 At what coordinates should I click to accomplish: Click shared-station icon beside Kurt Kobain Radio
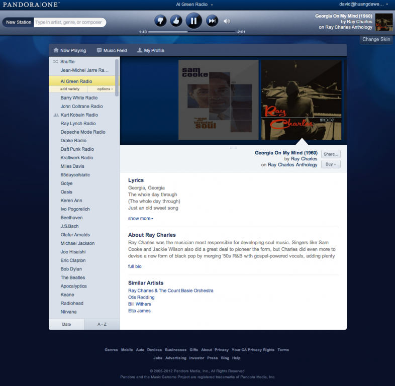pyautogui.click(x=56, y=115)
